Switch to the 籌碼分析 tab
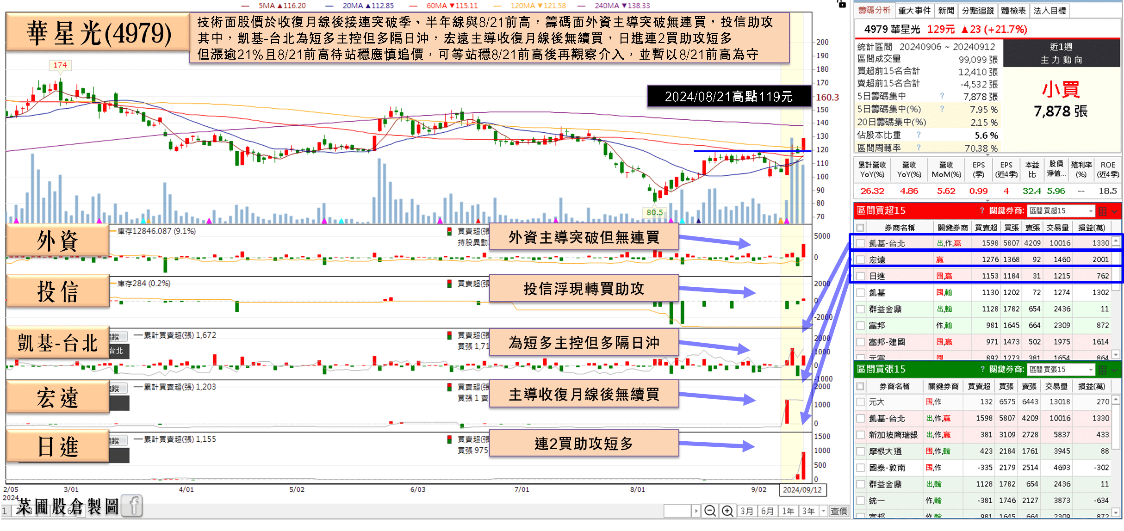Image resolution: width=1124 pixels, height=531 pixels. 874,10
